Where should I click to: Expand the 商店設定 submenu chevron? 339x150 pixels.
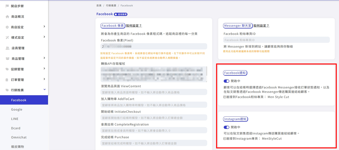tap(44, 27)
